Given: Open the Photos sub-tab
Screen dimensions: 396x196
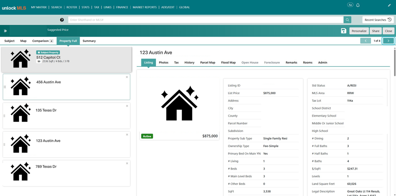Looking at the screenshot, I should pos(164,62).
